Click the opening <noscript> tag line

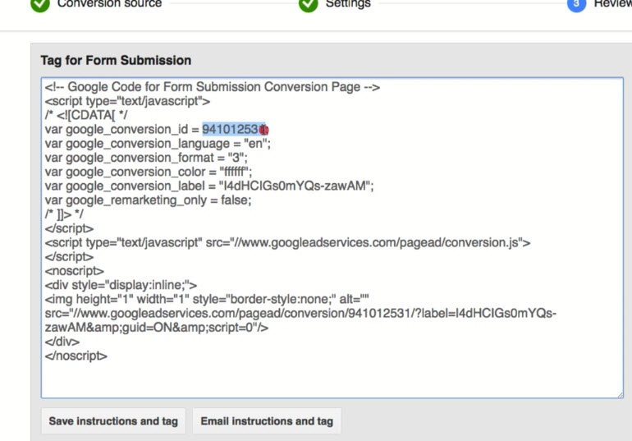(x=75, y=270)
